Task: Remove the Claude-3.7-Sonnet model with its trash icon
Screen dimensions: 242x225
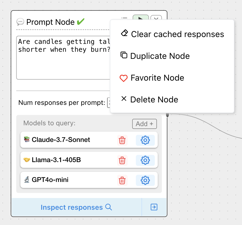Action: pos(122,140)
